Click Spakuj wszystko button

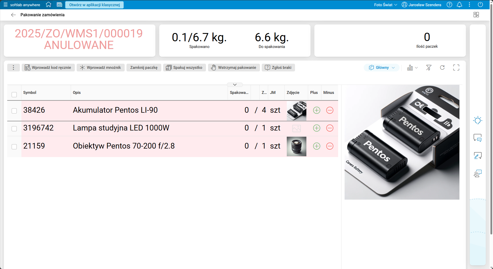tap(184, 68)
